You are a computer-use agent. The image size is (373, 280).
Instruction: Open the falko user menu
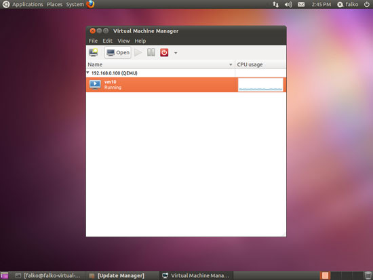click(348, 5)
